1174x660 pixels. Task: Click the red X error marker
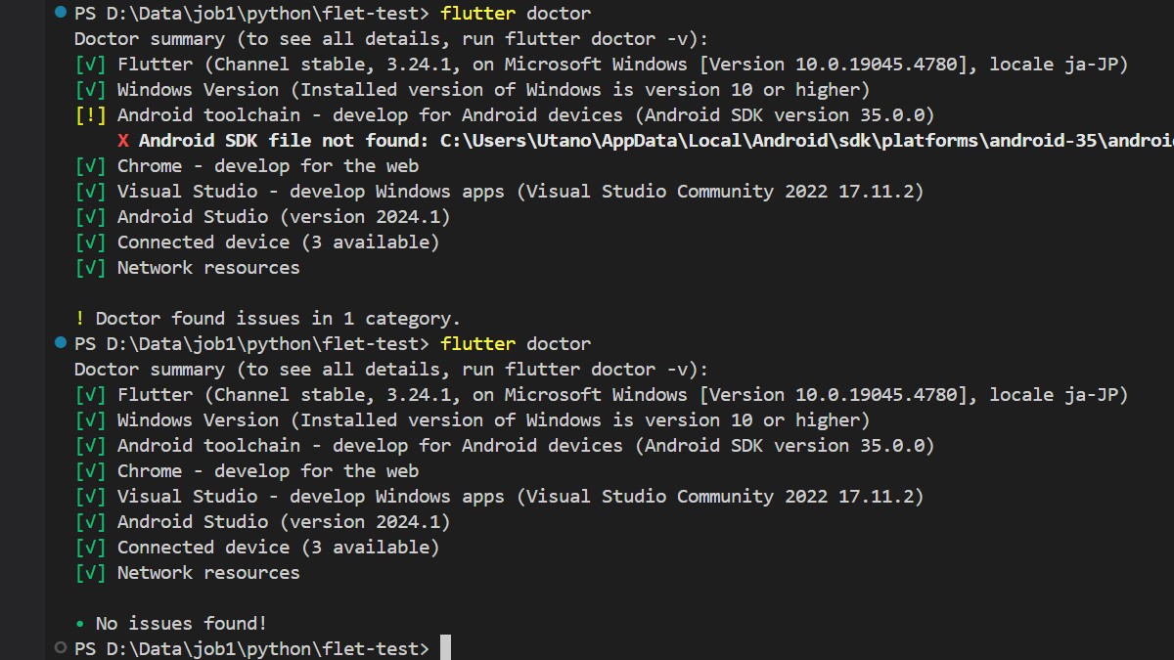[123, 141]
